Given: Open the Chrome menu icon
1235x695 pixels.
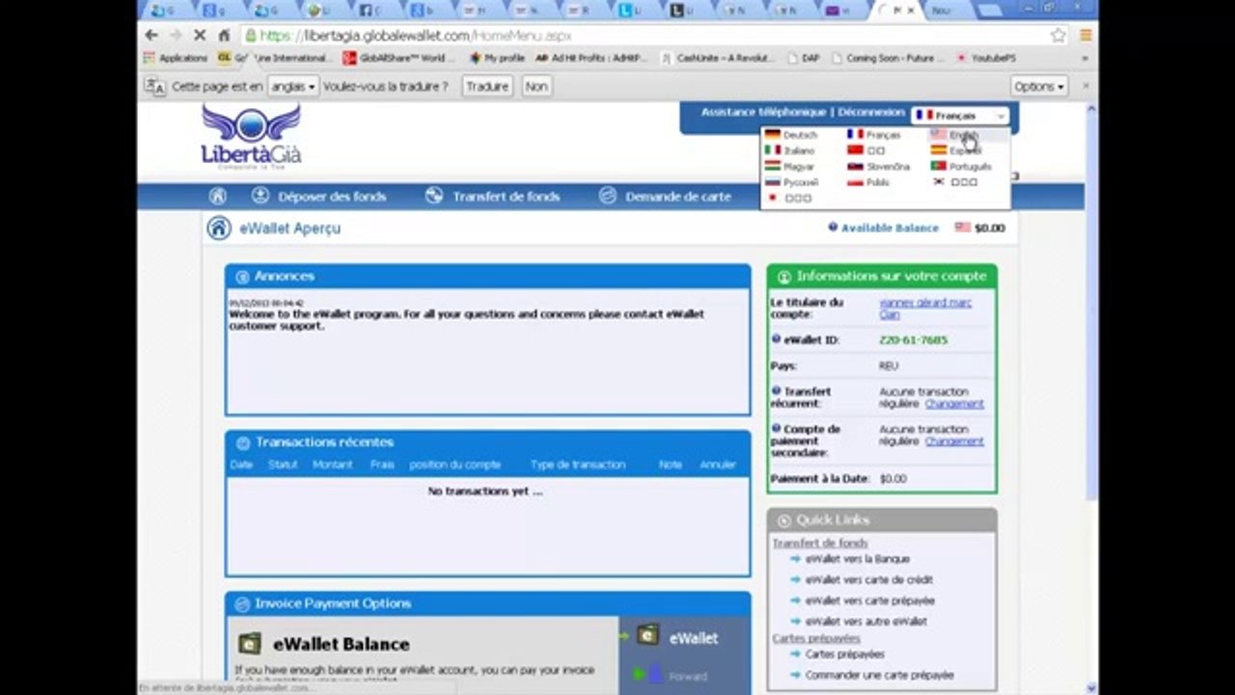Looking at the screenshot, I should (1085, 35).
